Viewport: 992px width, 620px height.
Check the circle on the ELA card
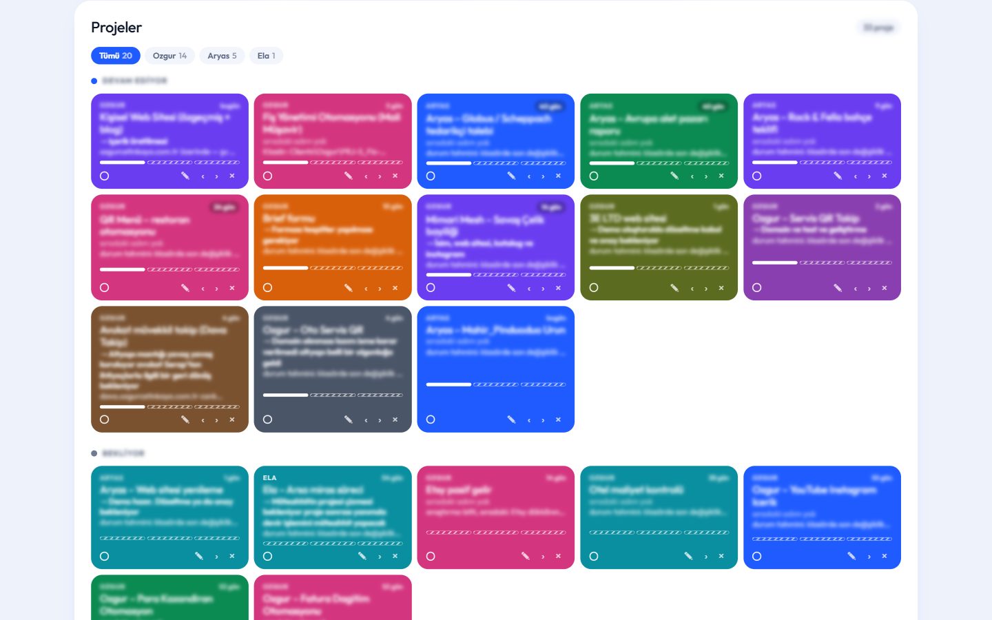tap(268, 556)
